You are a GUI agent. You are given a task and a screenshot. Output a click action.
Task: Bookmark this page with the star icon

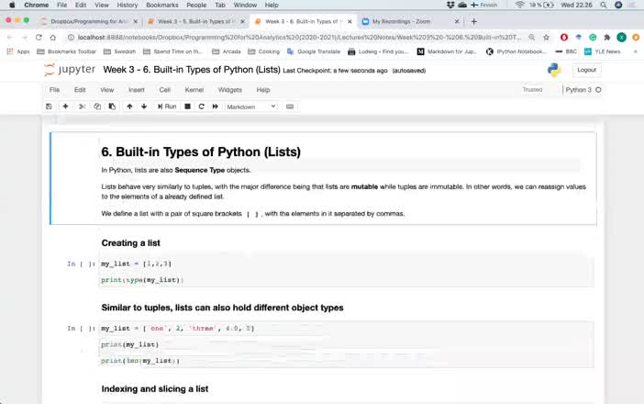[546, 38]
